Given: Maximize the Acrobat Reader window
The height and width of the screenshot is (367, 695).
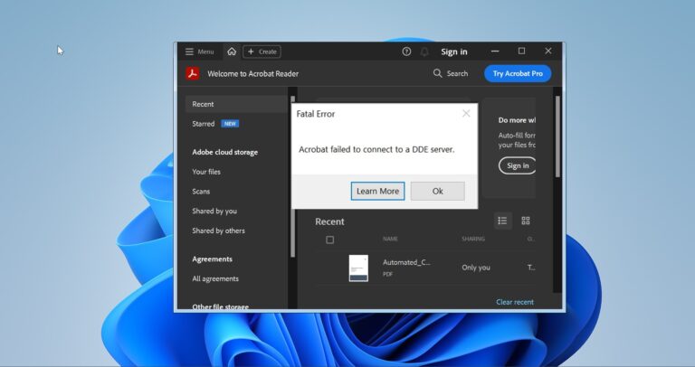Looking at the screenshot, I should [521, 52].
